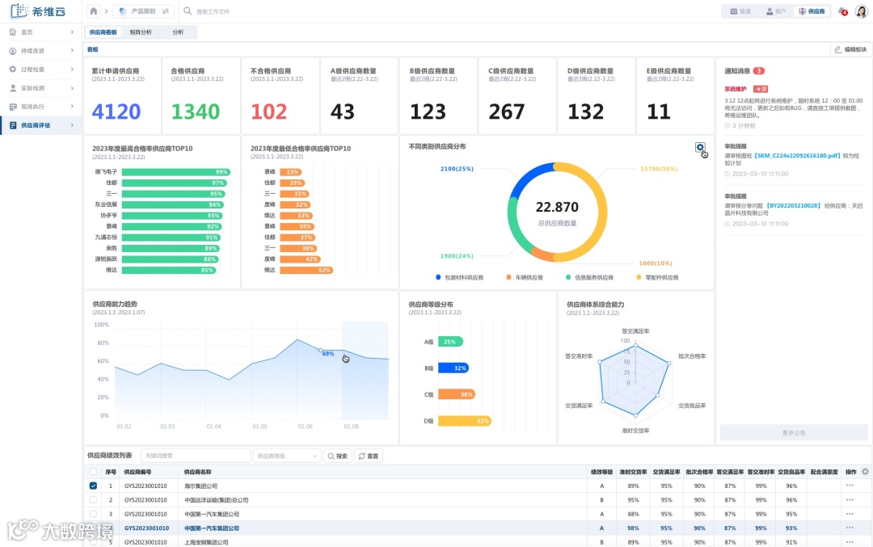Click the user avatar at top right
The image size is (873, 547).
861,11
